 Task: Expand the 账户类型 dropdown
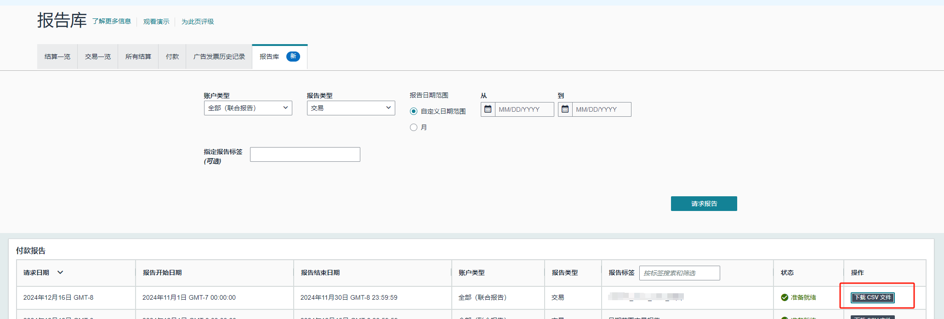click(248, 108)
